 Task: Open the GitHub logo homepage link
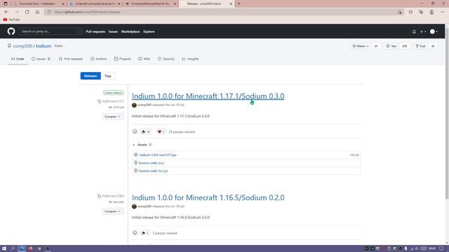11,31
